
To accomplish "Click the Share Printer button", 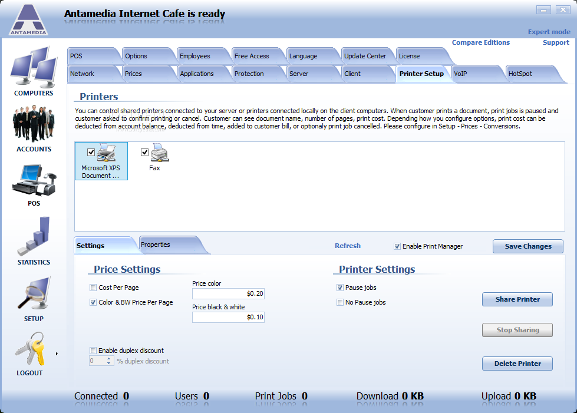I will (517, 299).
